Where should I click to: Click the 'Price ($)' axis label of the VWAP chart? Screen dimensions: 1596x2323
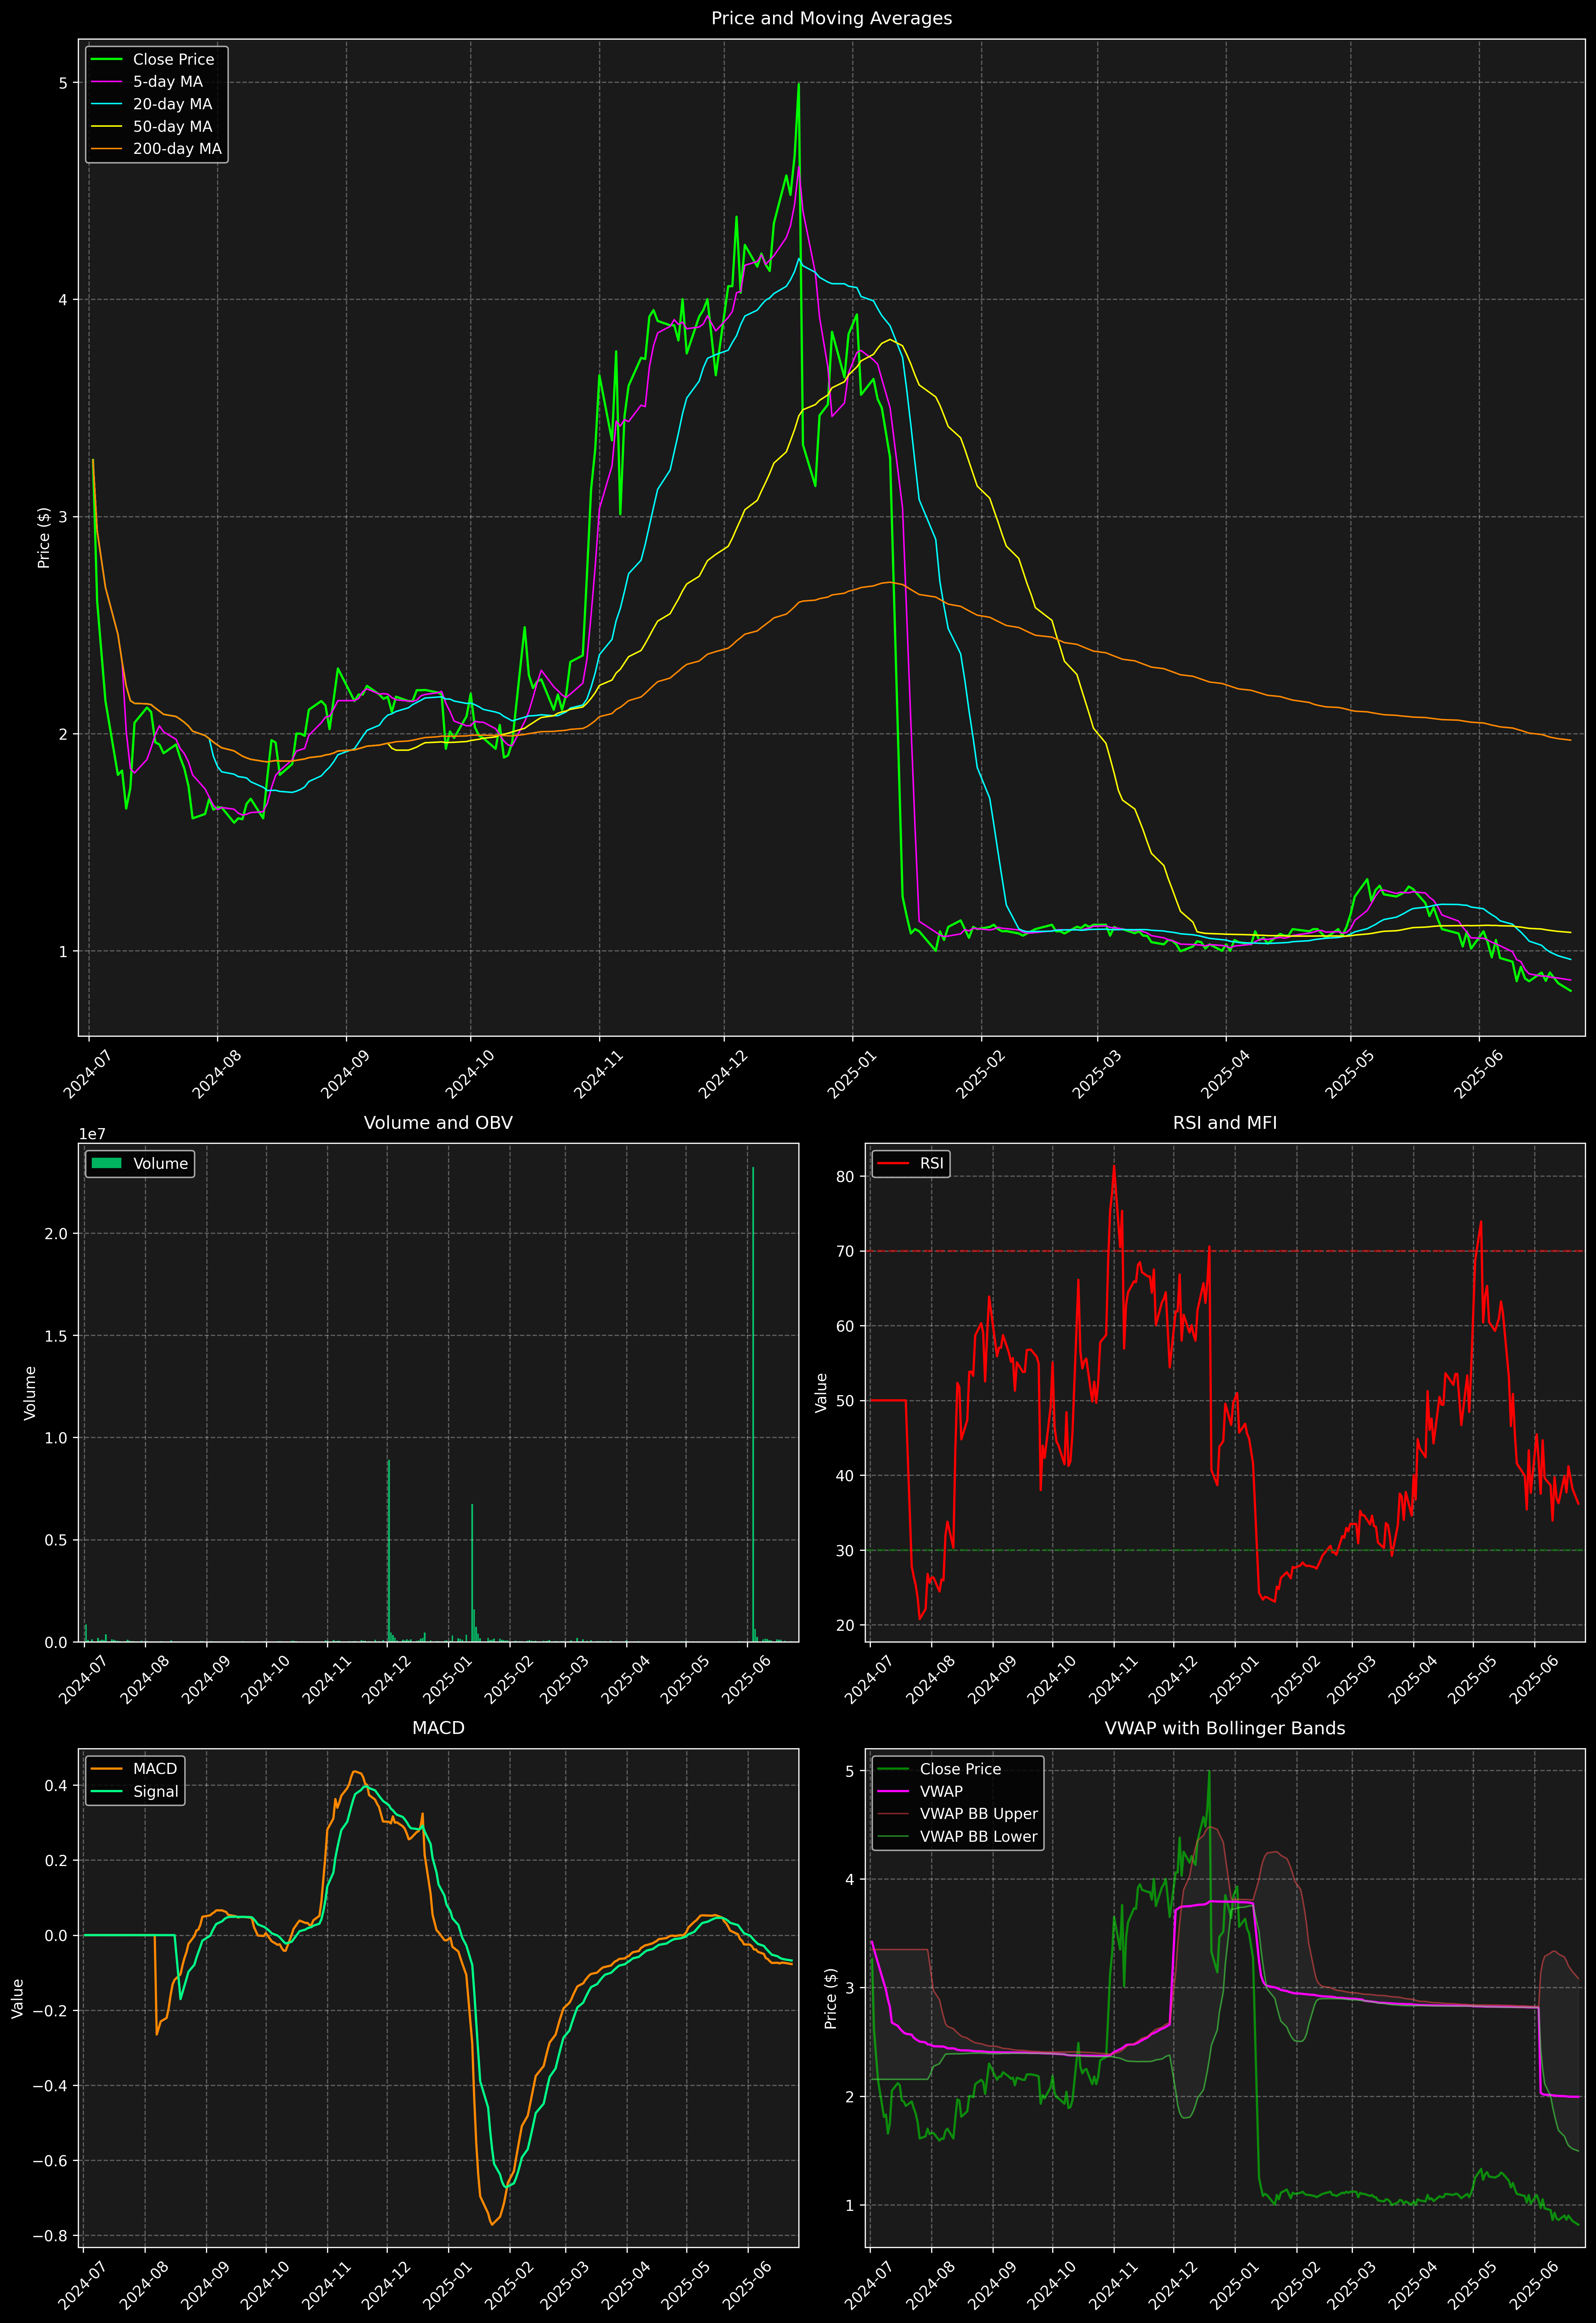pos(831,1998)
